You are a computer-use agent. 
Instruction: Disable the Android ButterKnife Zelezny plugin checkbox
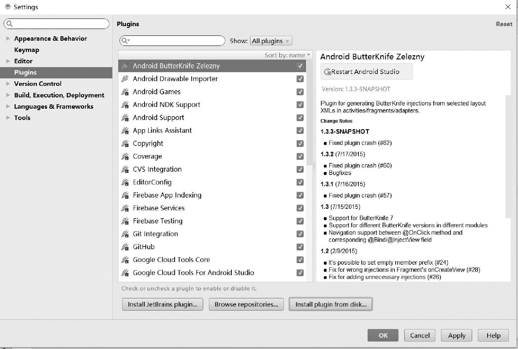pyautogui.click(x=300, y=66)
